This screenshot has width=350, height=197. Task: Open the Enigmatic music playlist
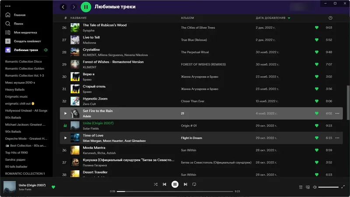click(x=16, y=96)
